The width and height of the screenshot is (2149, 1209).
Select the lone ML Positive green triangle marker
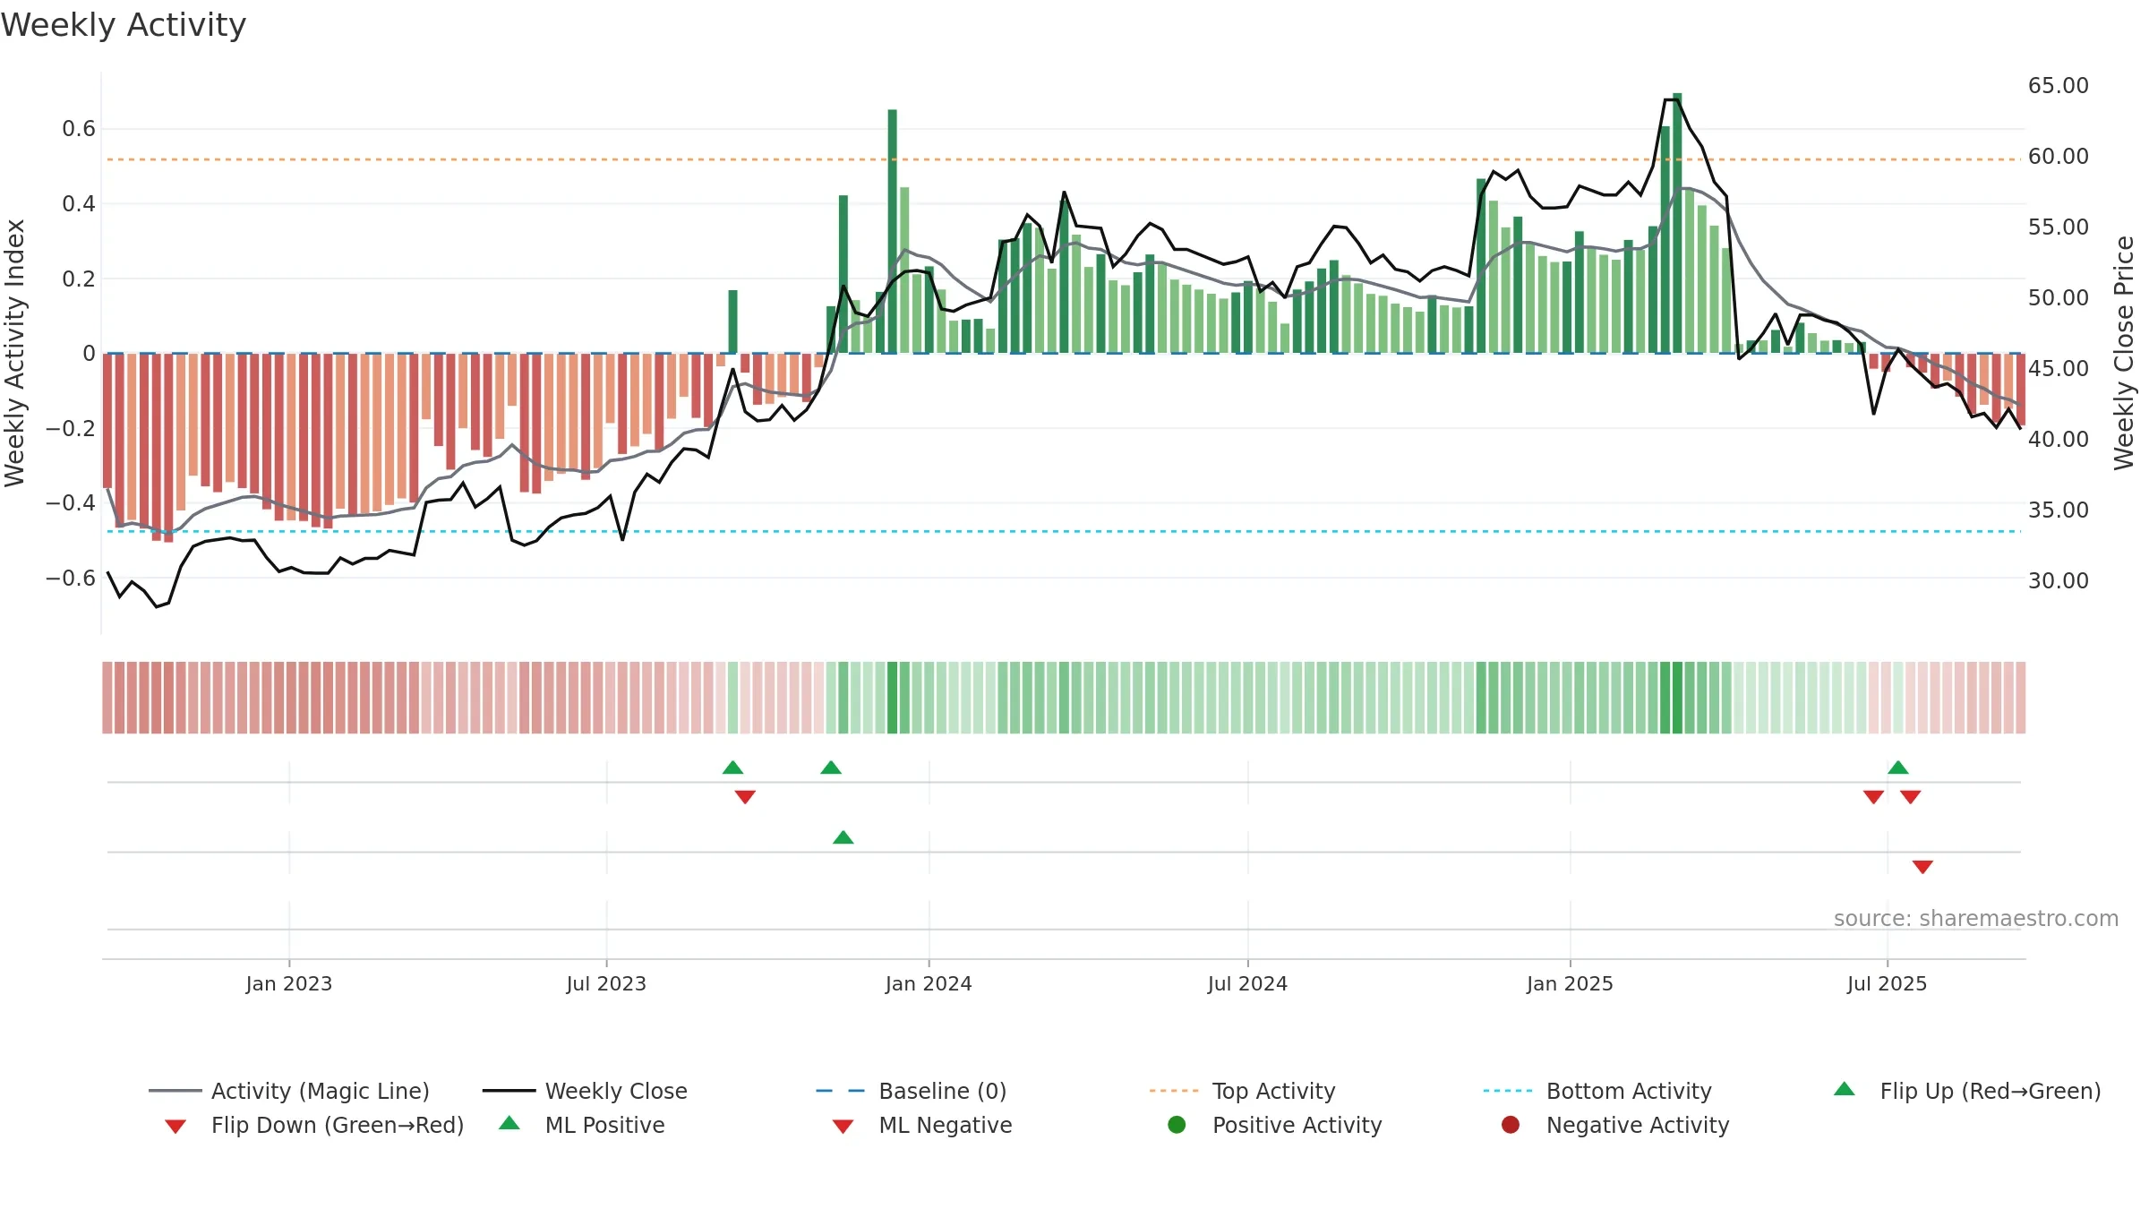(x=843, y=837)
